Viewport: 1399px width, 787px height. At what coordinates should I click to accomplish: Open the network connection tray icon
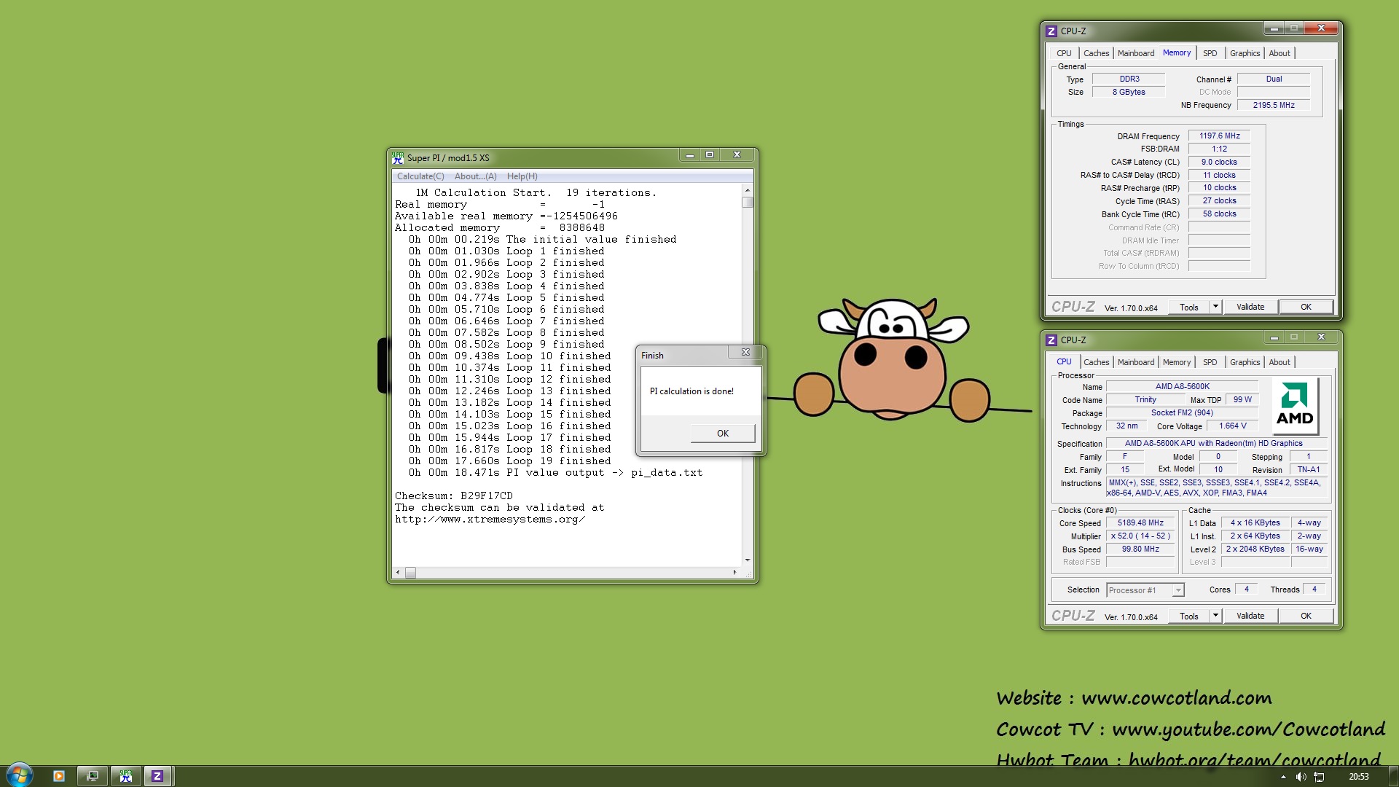click(x=1319, y=777)
